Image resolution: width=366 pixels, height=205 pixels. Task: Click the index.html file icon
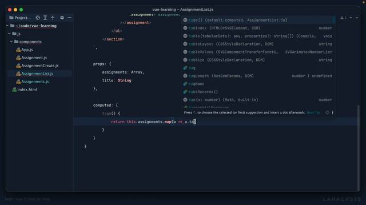(x=14, y=89)
